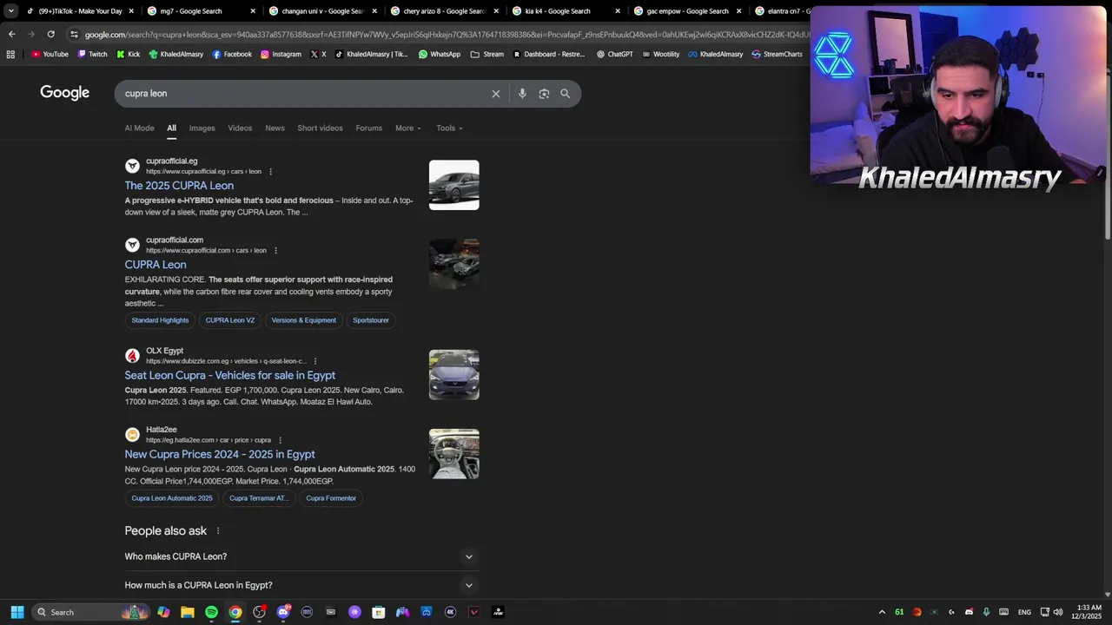1112x625 pixels.
Task: Open the cupraofficial.com "CUPRA Leon" result title
Action: point(156,265)
